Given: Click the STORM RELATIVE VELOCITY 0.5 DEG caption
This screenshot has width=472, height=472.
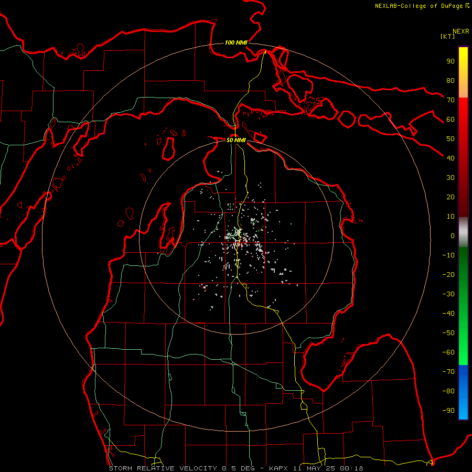Looking at the screenshot, I should [181, 468].
